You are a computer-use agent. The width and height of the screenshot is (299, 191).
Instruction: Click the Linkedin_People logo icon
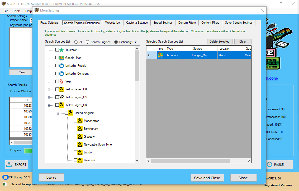[x=61, y=66]
